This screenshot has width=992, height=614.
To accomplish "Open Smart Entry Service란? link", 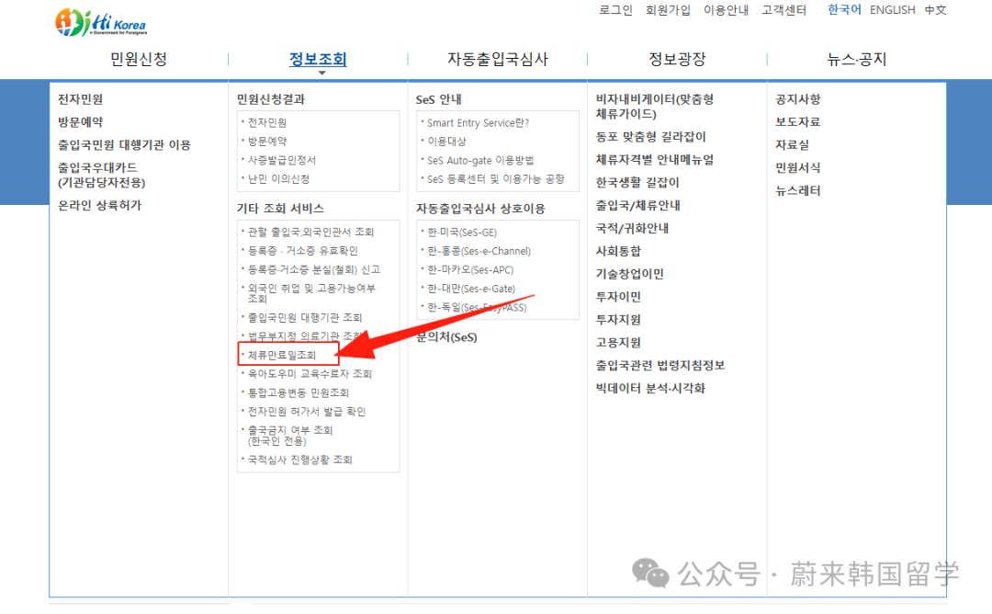I will [478, 123].
